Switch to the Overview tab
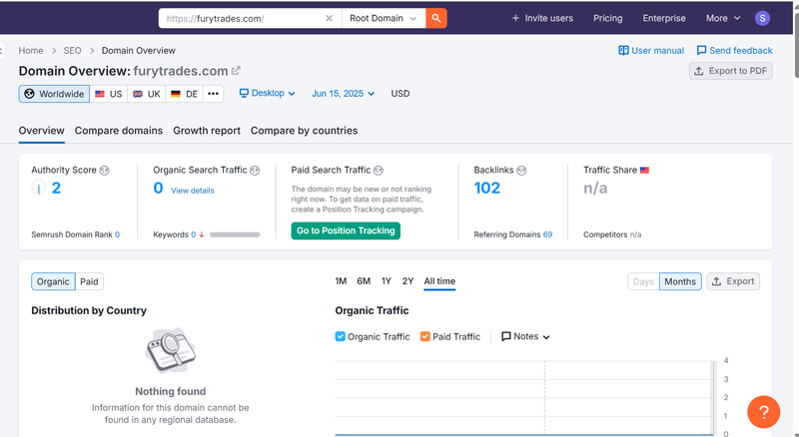The image size is (799, 437). pyautogui.click(x=41, y=131)
